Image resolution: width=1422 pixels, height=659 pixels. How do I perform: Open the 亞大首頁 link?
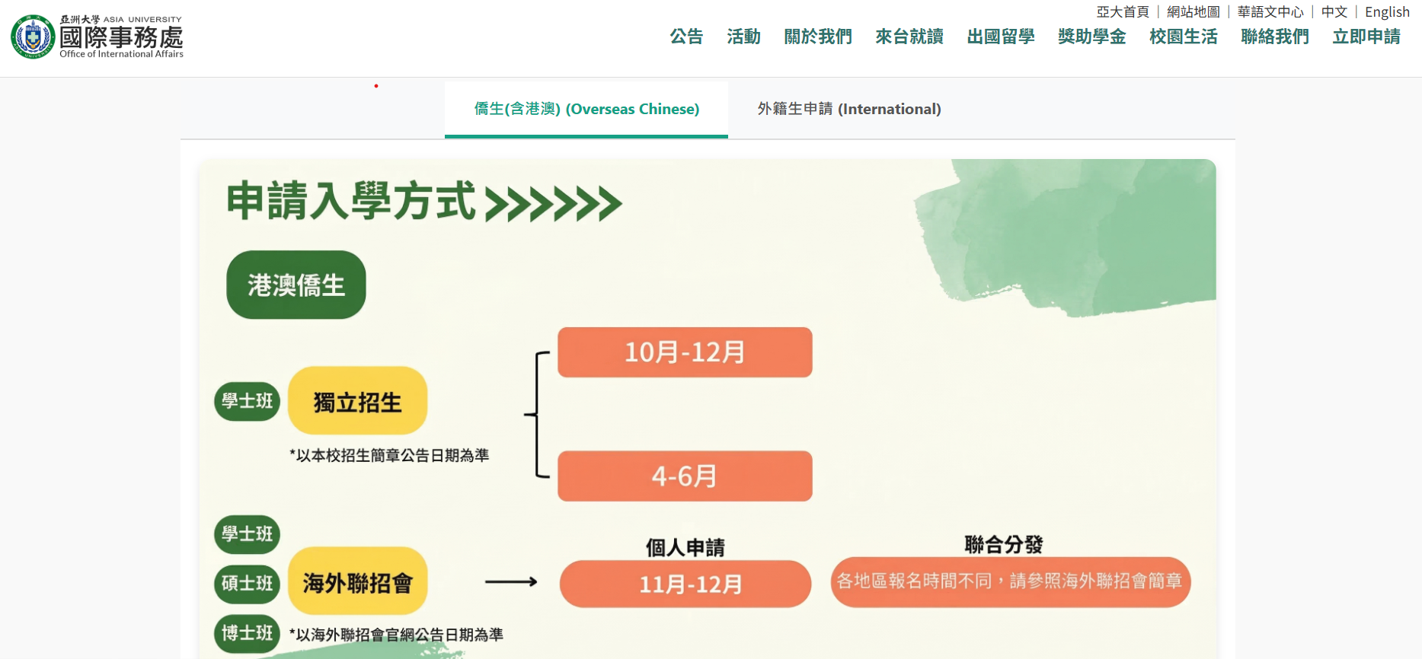(1123, 11)
